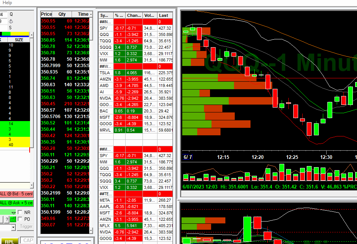Click the 350.5706 trade in time and sales
This screenshot has width=357, height=244.
(65, 117)
